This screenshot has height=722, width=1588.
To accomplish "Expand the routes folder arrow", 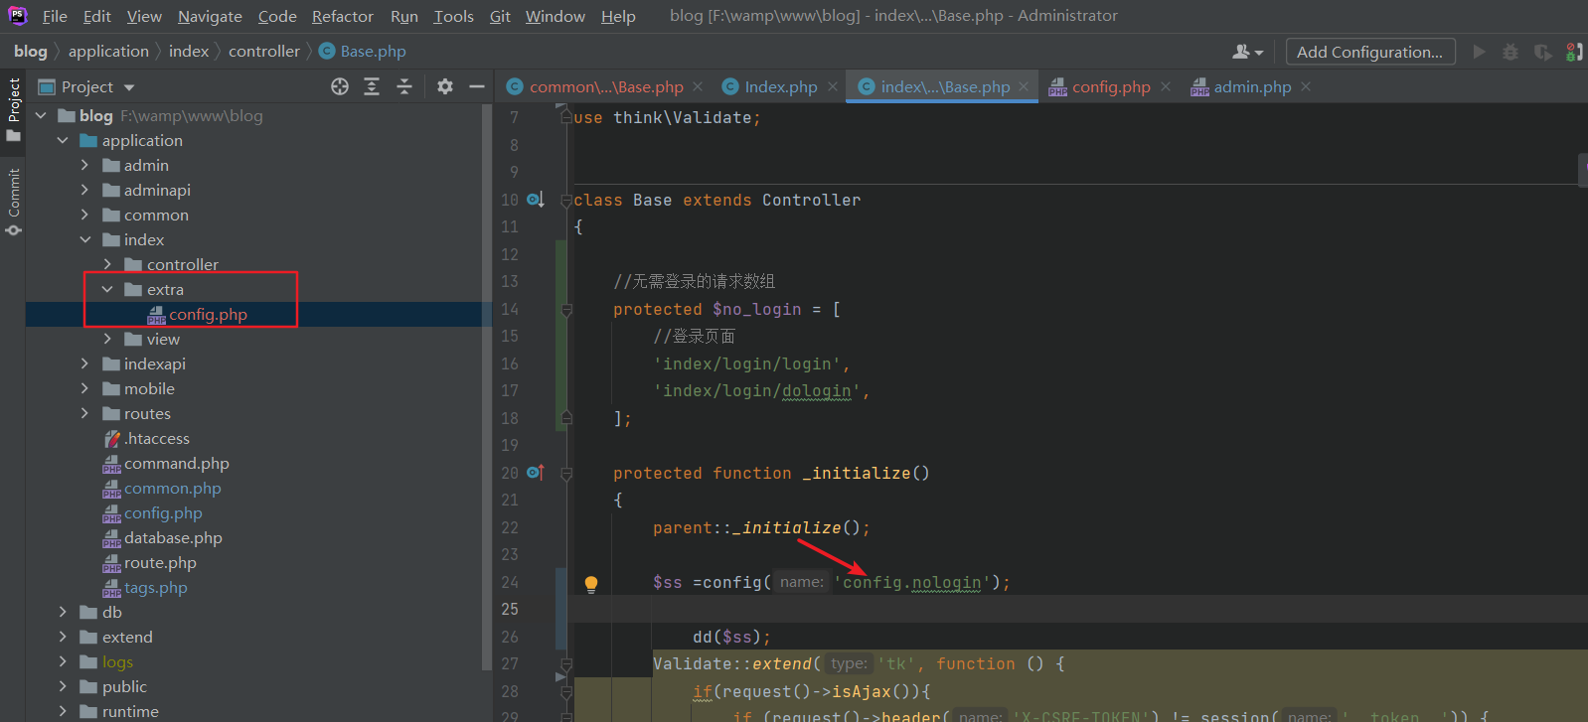I will (x=85, y=414).
